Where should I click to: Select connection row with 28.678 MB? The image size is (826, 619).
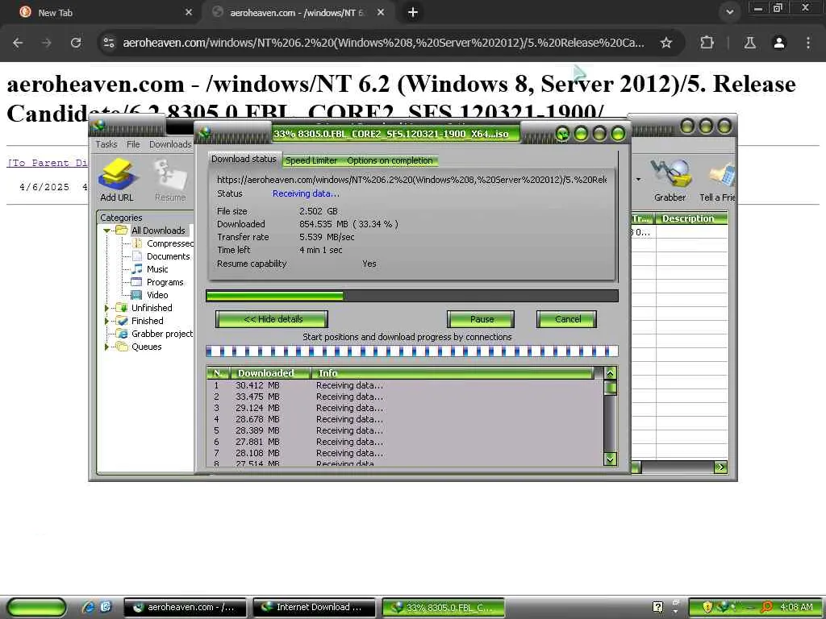coord(405,419)
